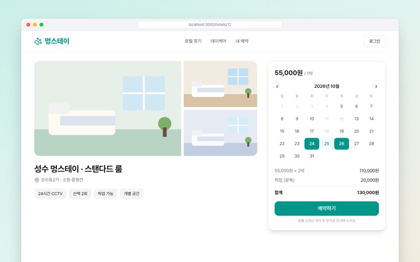Select October 6 in the calendar
This screenshot has width=420, height=262.
356,106
